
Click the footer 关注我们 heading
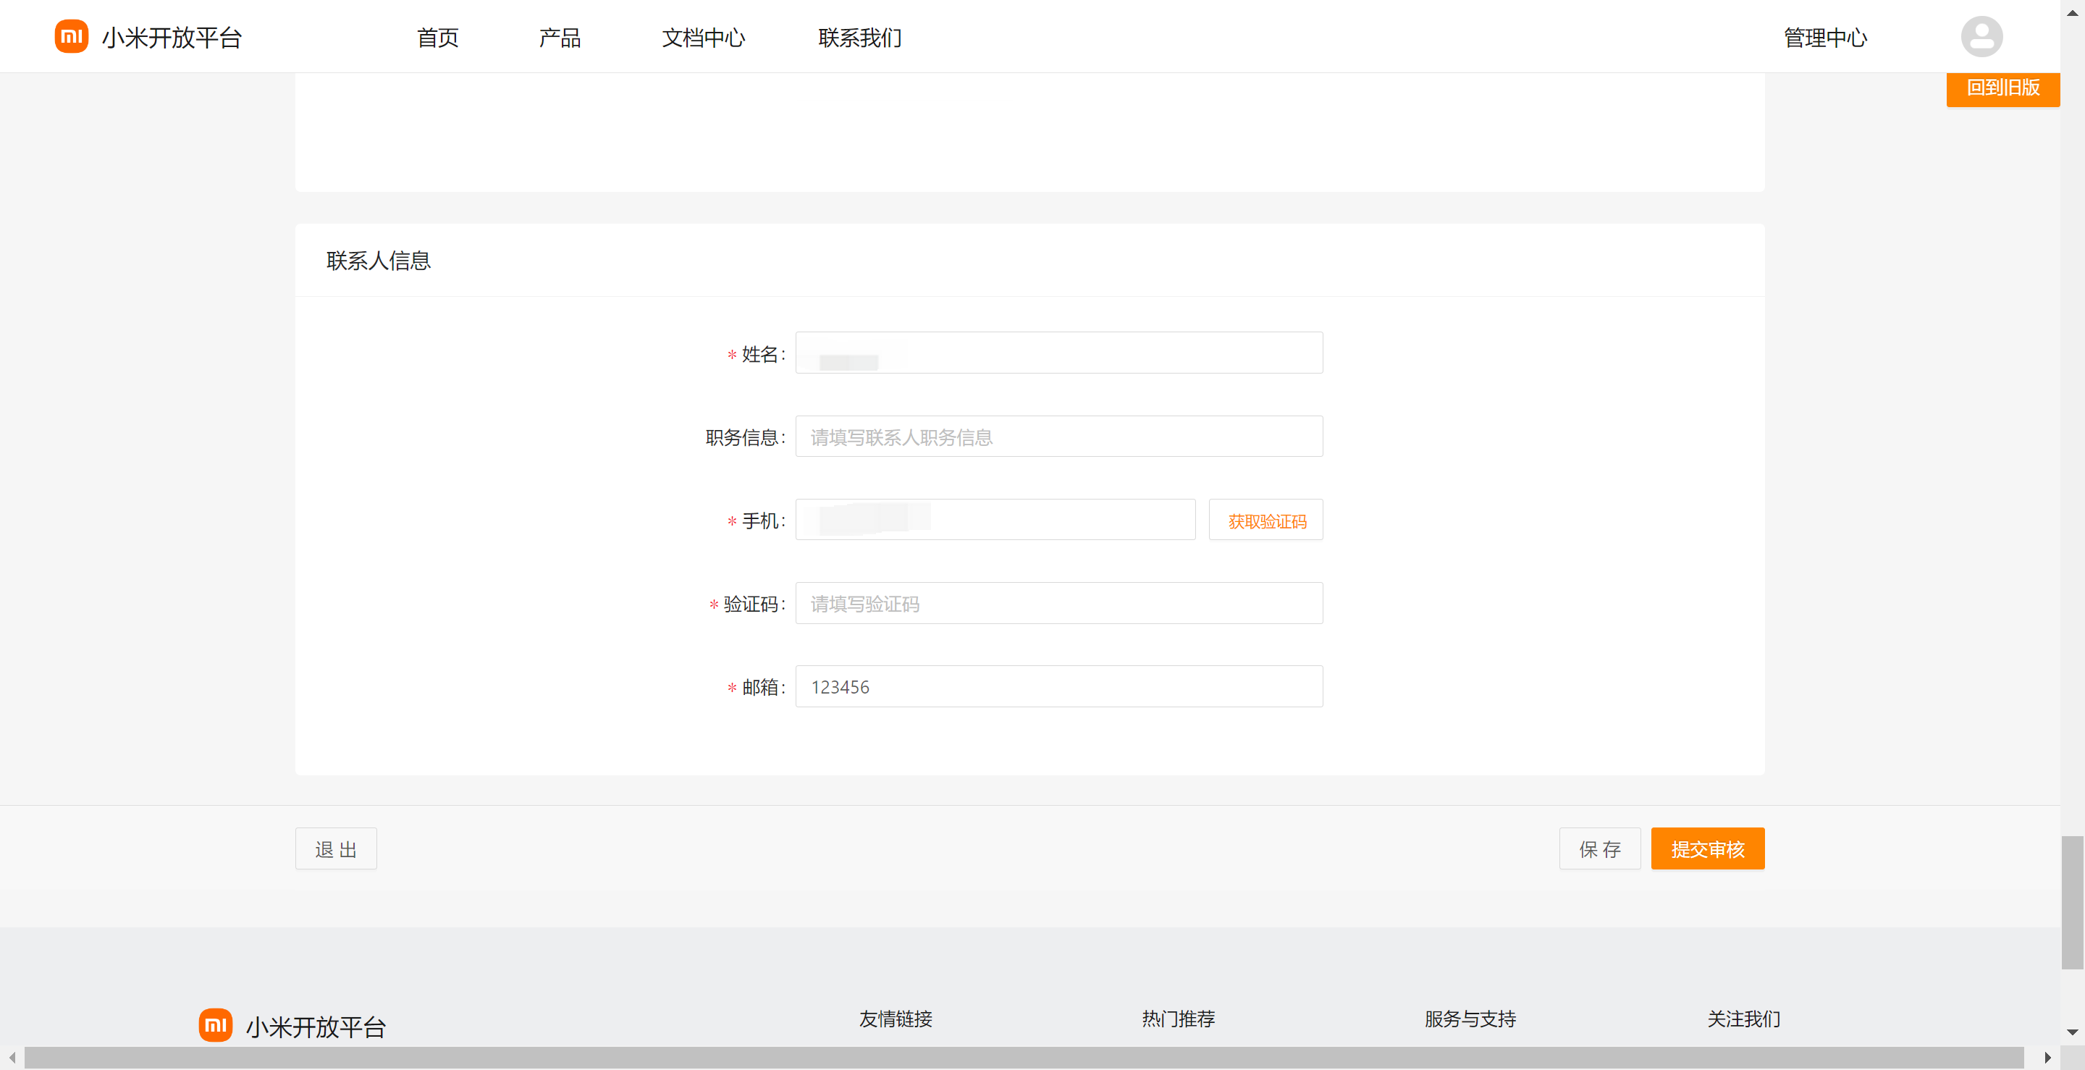point(1743,1019)
